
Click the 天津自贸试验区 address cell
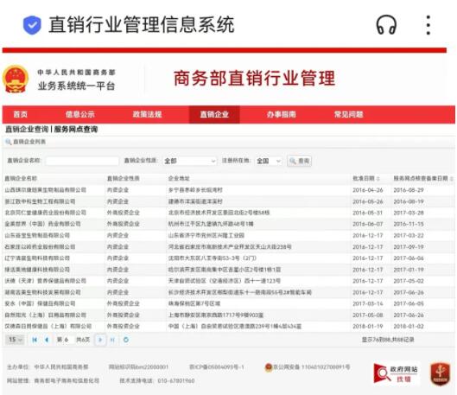[x=225, y=281]
